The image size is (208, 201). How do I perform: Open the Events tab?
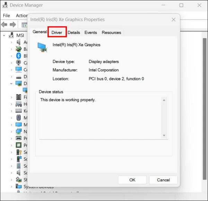[x=91, y=32]
